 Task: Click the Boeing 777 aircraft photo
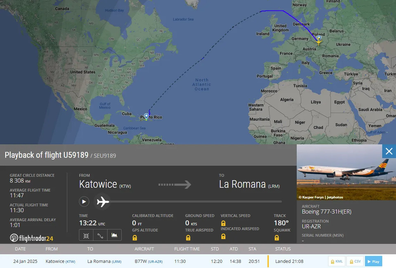click(x=346, y=172)
